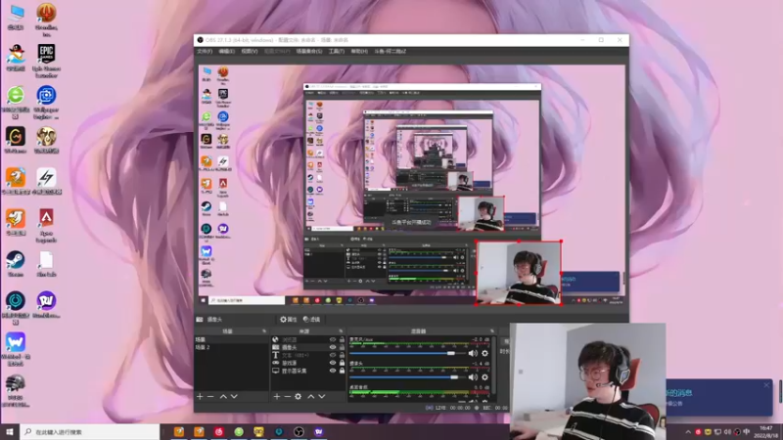
Task: Click the Windows taskbar search box
Action: pos(90,432)
